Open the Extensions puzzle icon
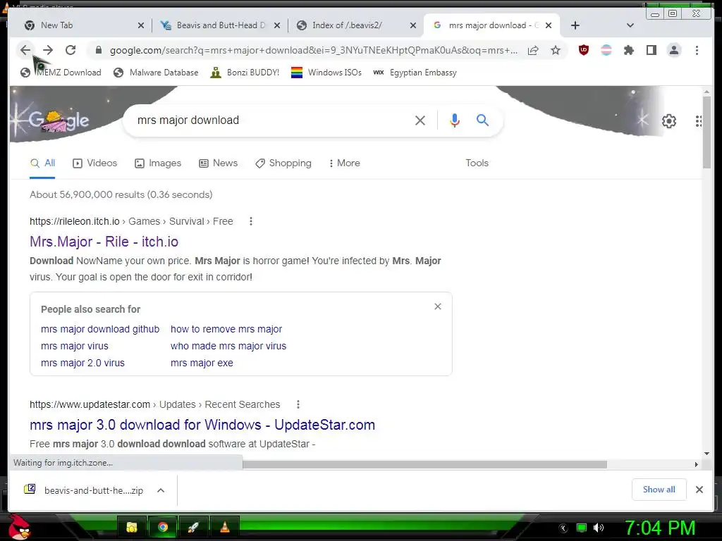Screen dimensions: 722x541 click(x=628, y=50)
